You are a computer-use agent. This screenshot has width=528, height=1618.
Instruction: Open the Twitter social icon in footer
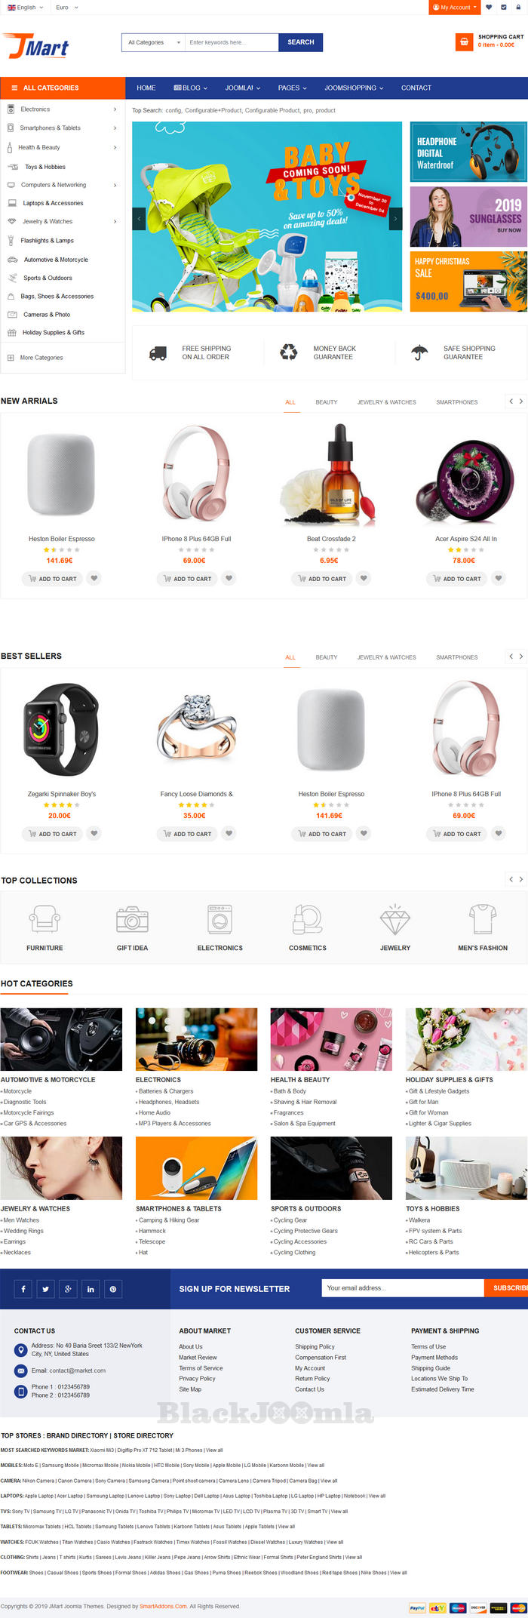click(45, 1289)
